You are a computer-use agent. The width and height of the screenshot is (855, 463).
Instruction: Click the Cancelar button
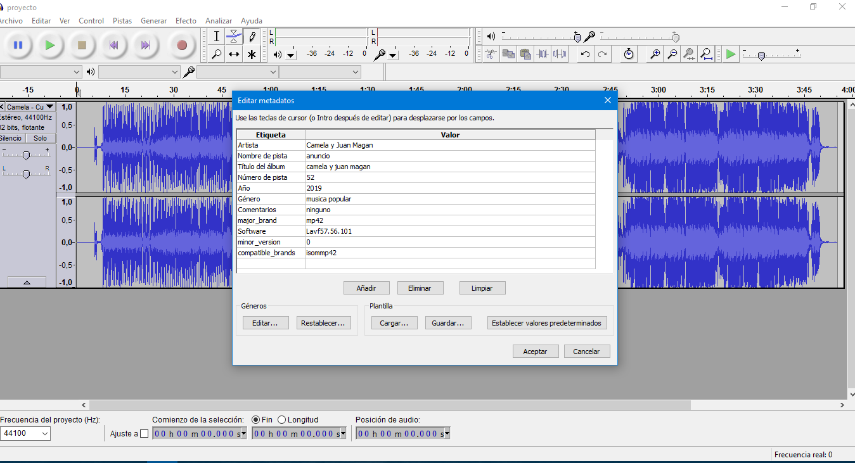click(587, 352)
